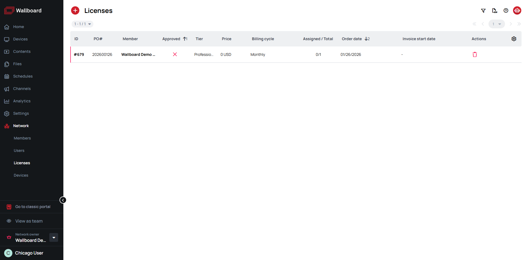529x260 pixels.
Task: Open the filter icon on Licenses page
Action: 484,10
